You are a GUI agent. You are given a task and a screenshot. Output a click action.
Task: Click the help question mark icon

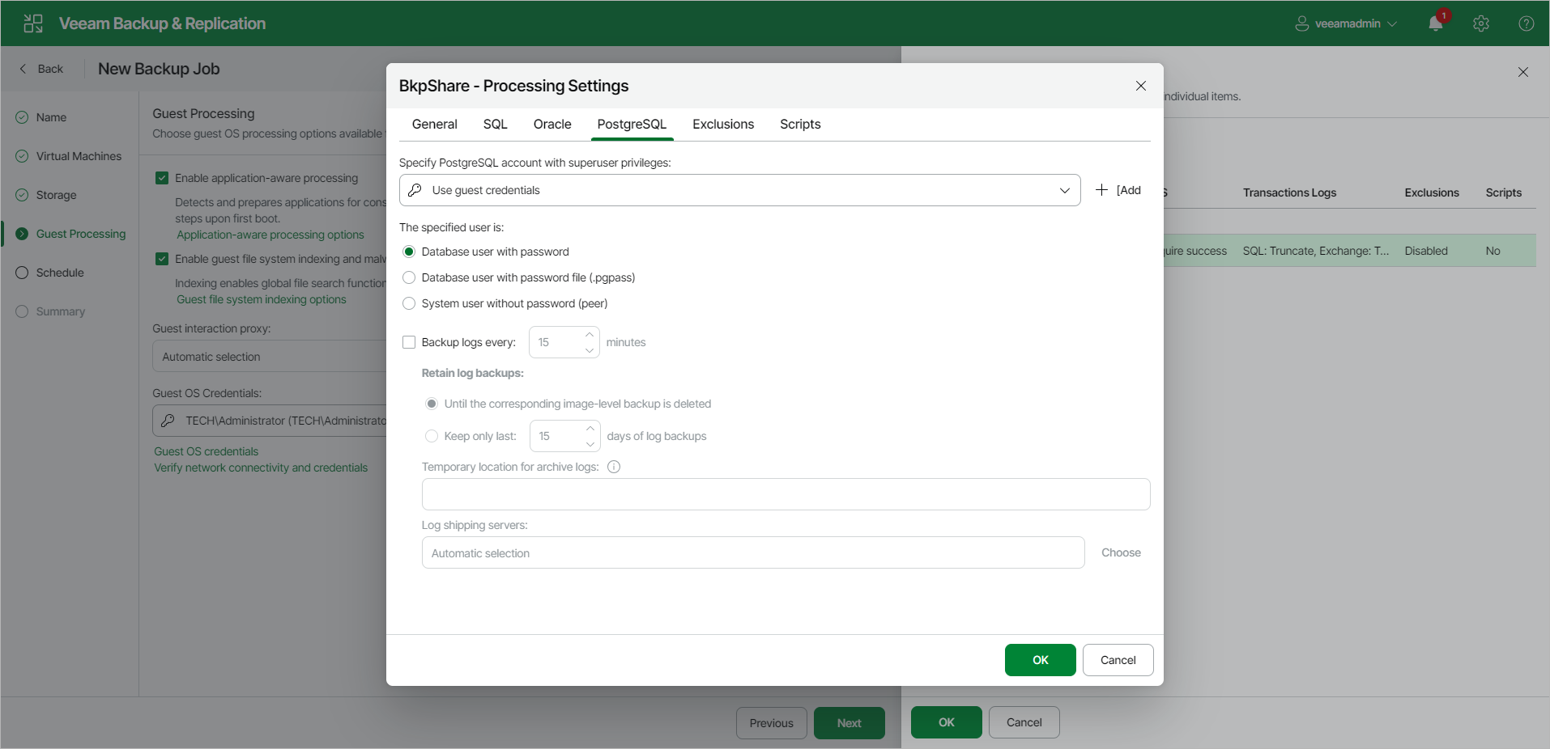(x=1527, y=23)
